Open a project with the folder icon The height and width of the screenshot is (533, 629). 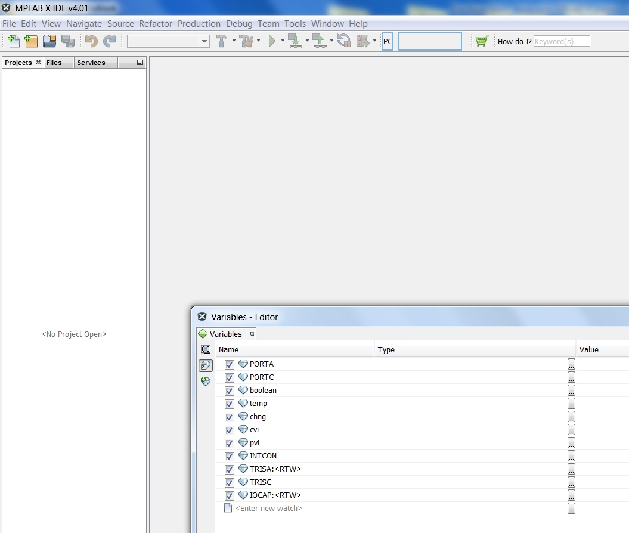(x=49, y=41)
